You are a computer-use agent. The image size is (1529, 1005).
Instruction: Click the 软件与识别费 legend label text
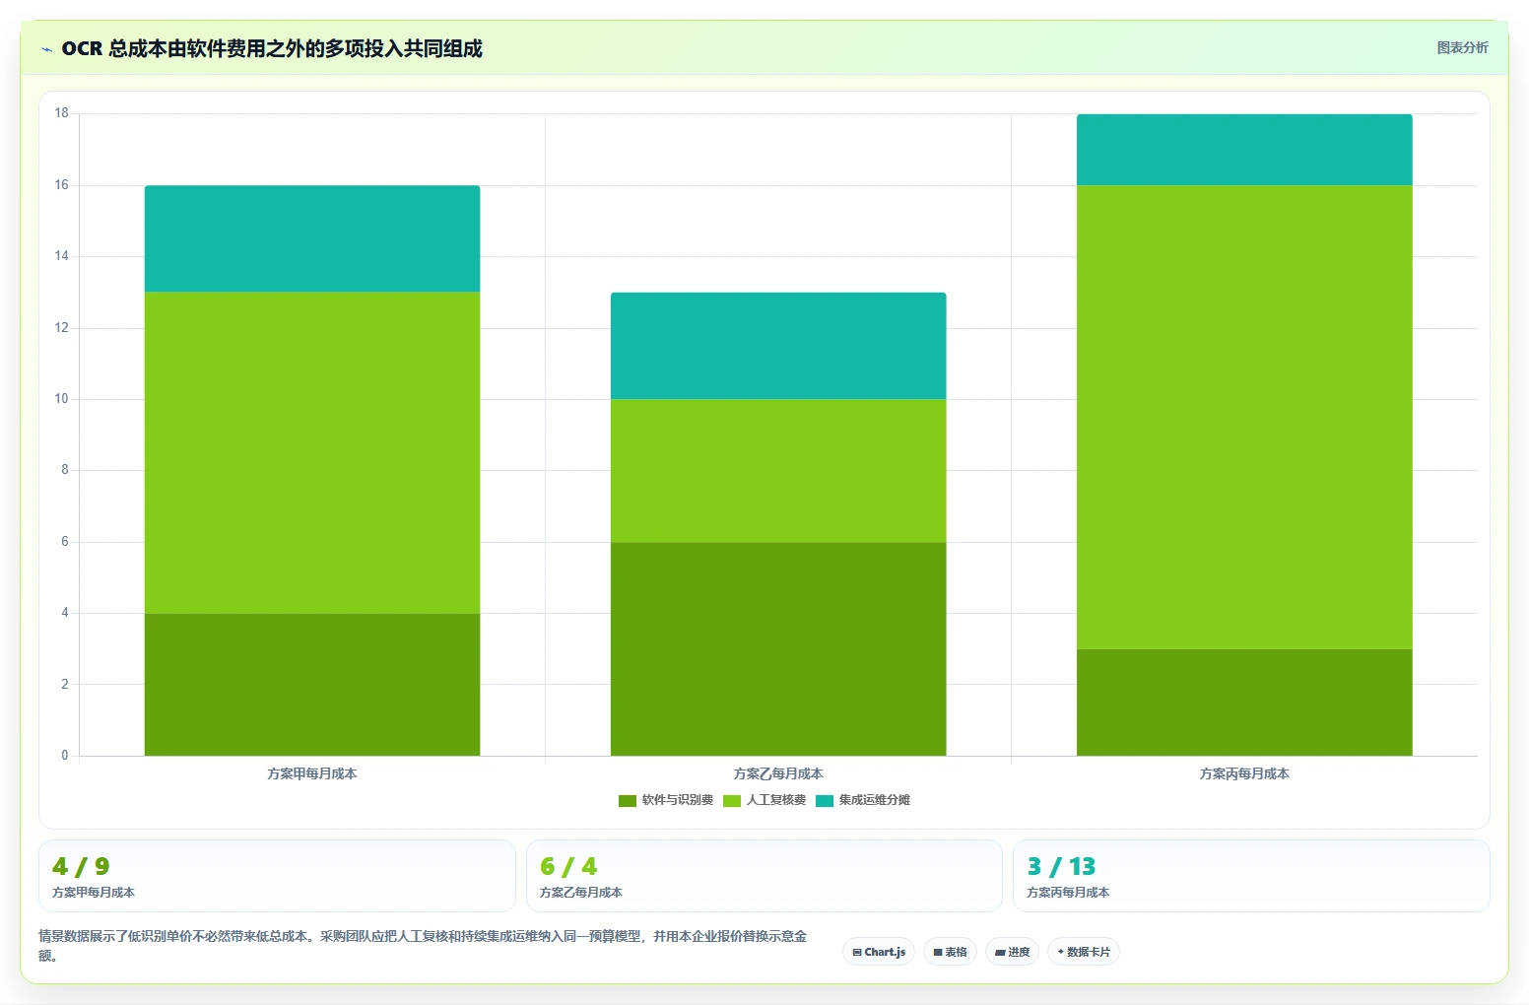(678, 800)
